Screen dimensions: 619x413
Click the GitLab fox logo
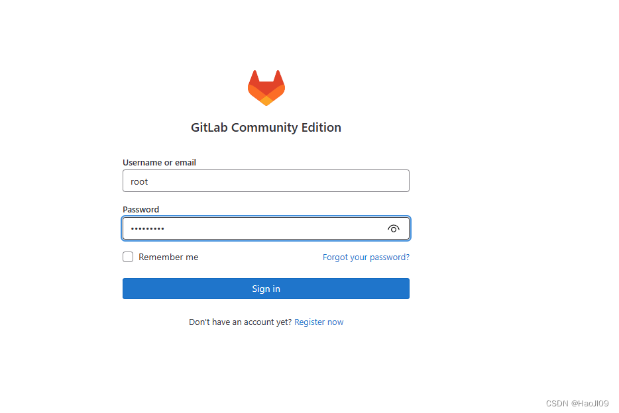pos(266,88)
